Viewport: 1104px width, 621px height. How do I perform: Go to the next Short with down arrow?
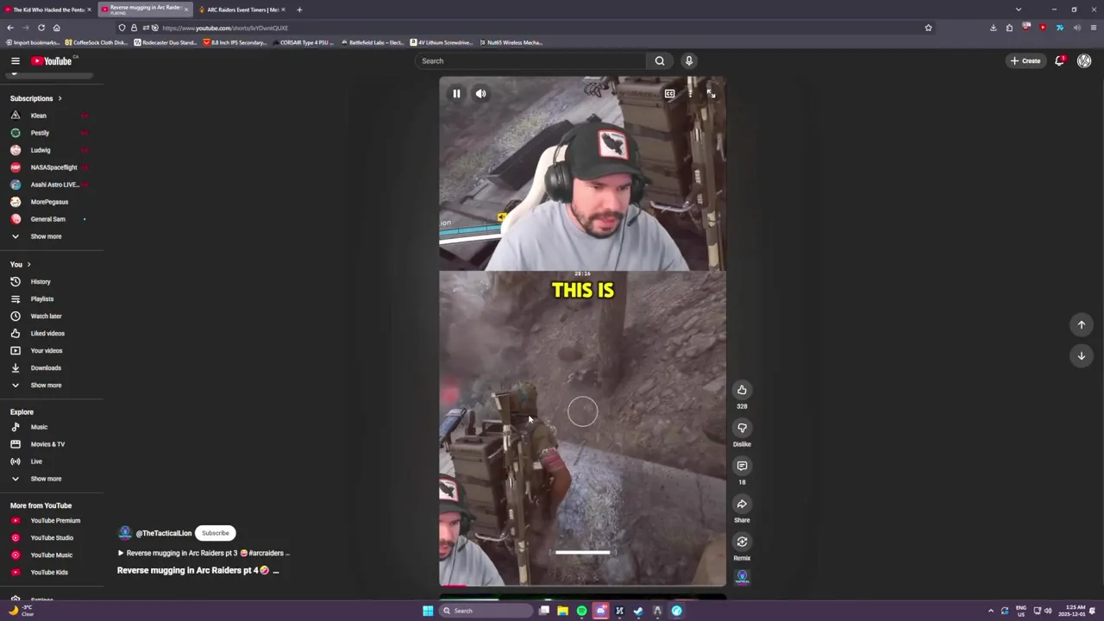1082,355
